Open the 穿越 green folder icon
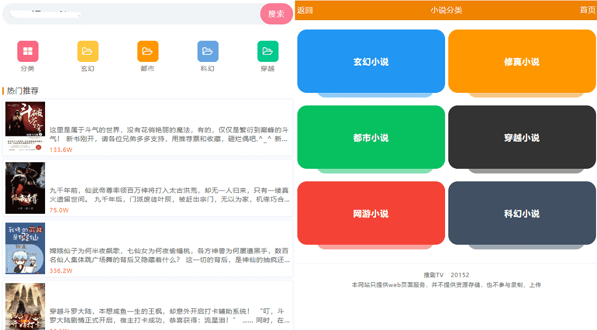The image size is (597, 330). (x=268, y=52)
